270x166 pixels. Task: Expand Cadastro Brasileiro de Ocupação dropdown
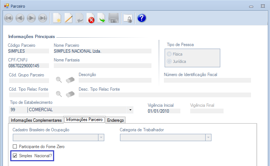click(101, 137)
